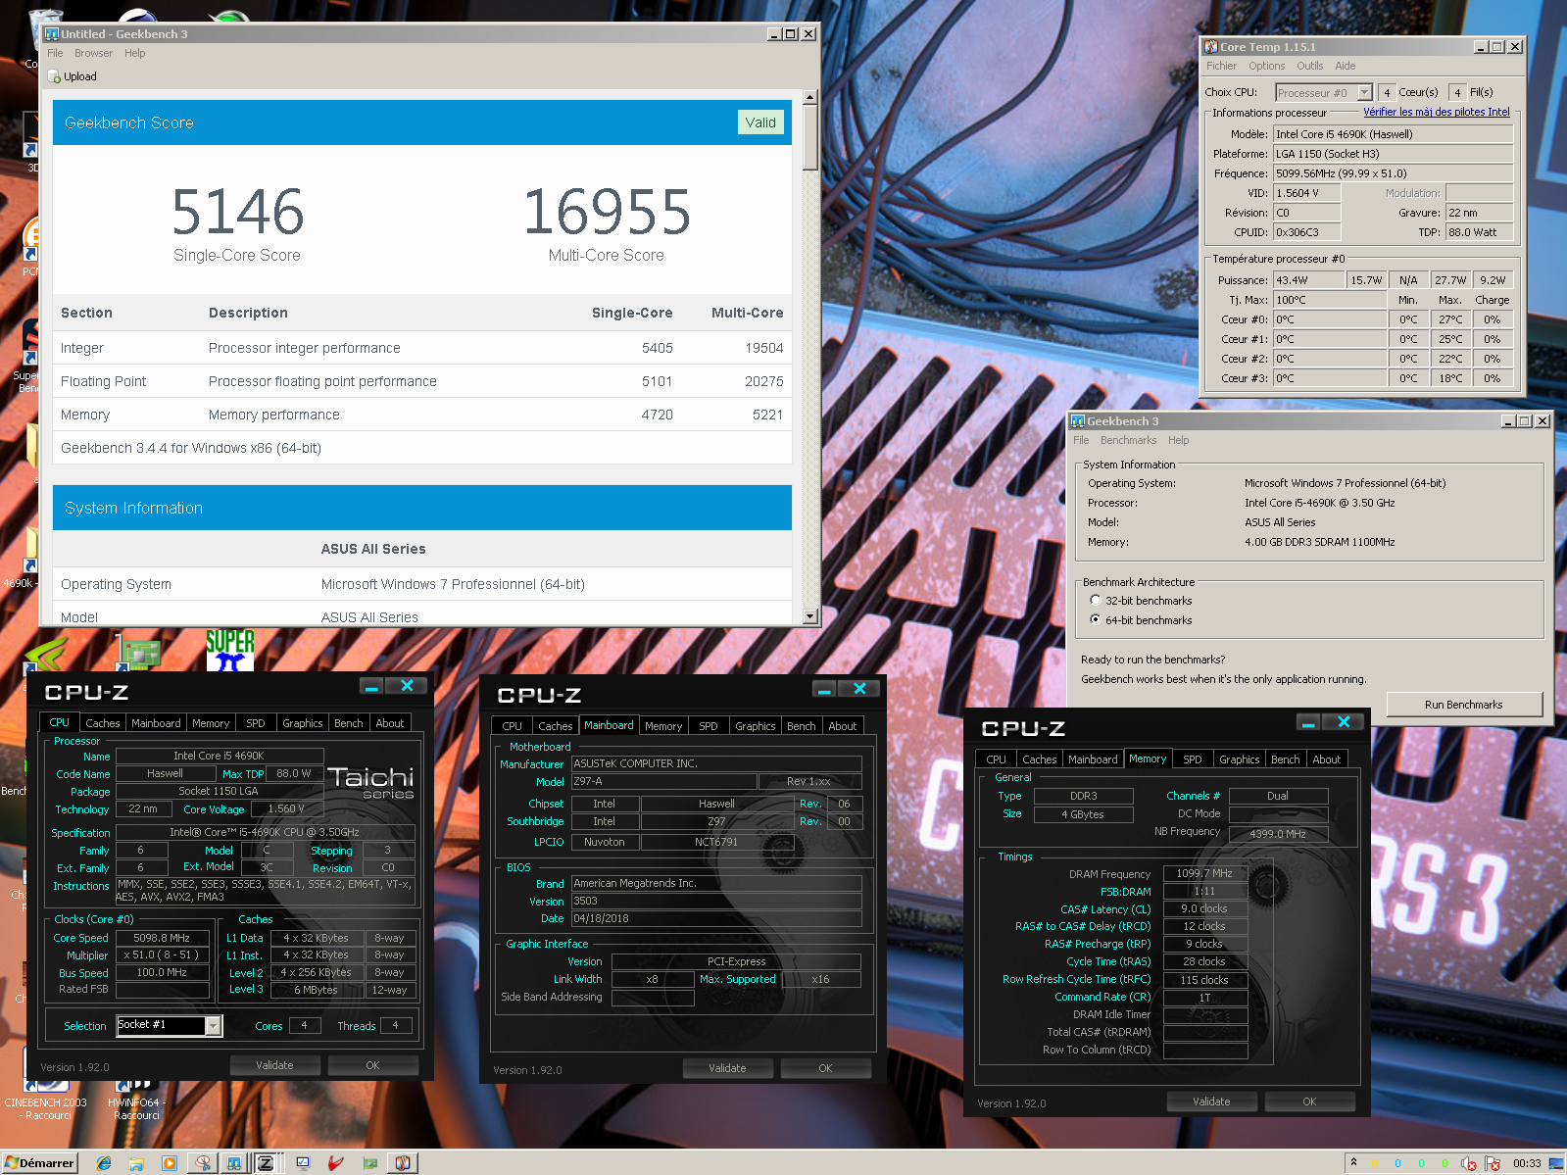1567x1175 pixels.
Task: Show hidden tray icons with the chevron
Action: [x=1353, y=1162]
